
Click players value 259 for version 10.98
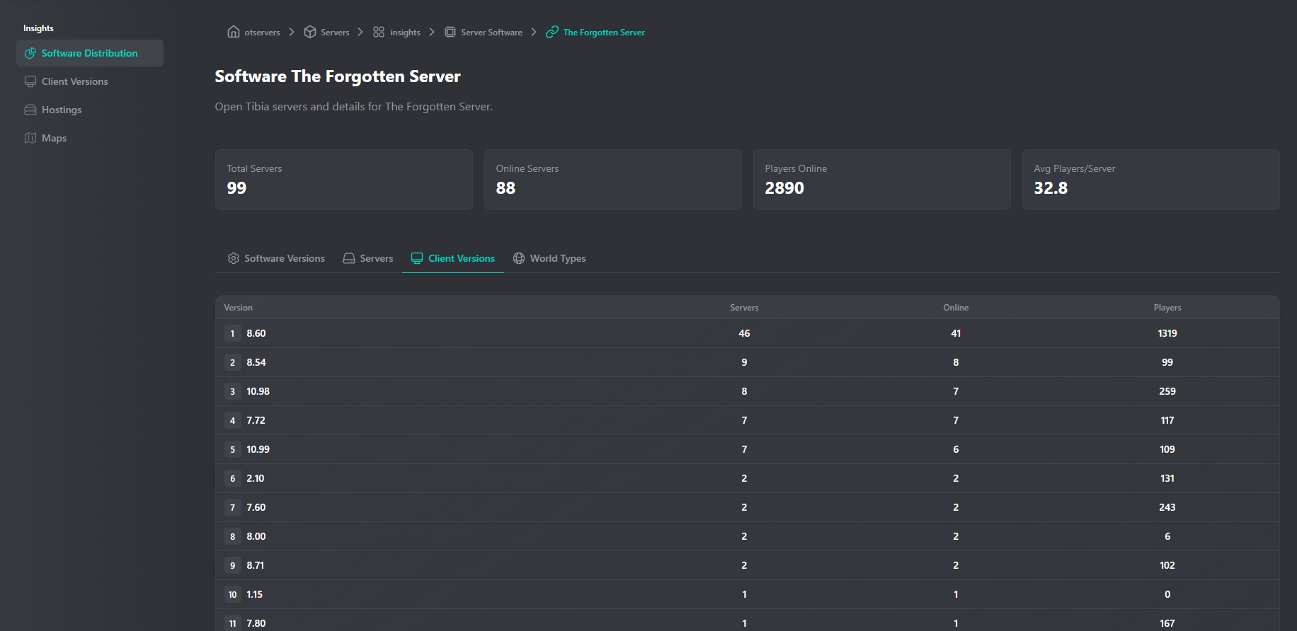[x=1167, y=391]
